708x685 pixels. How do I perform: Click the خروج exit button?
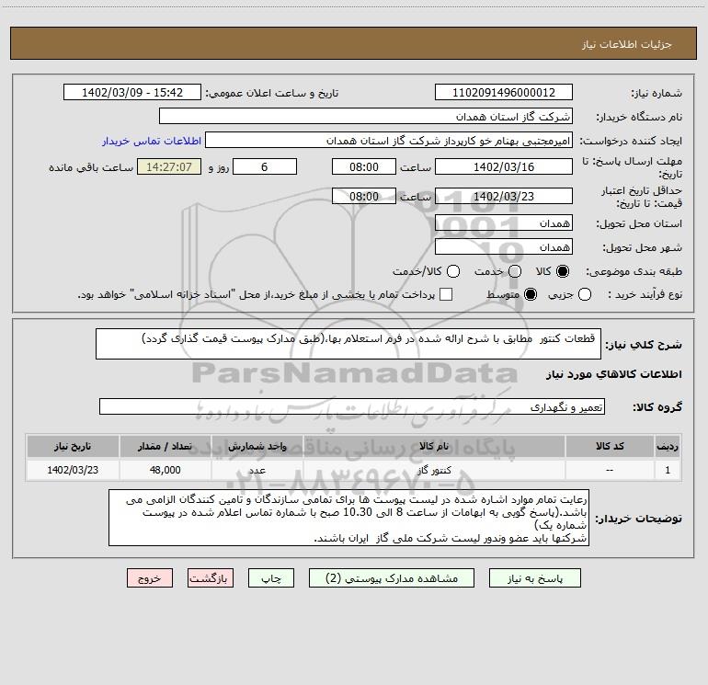click(150, 578)
